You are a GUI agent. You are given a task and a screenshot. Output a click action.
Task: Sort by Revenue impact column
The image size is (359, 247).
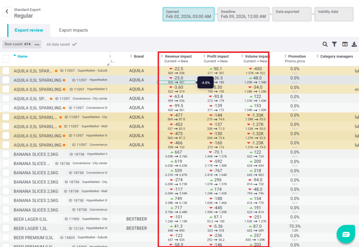[178, 56]
